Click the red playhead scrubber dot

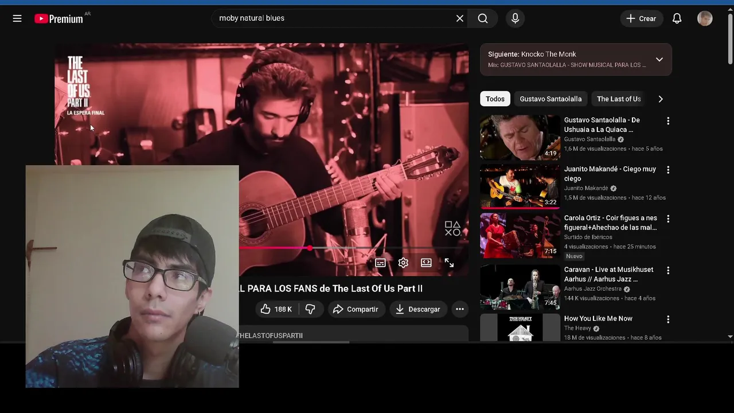tap(310, 248)
